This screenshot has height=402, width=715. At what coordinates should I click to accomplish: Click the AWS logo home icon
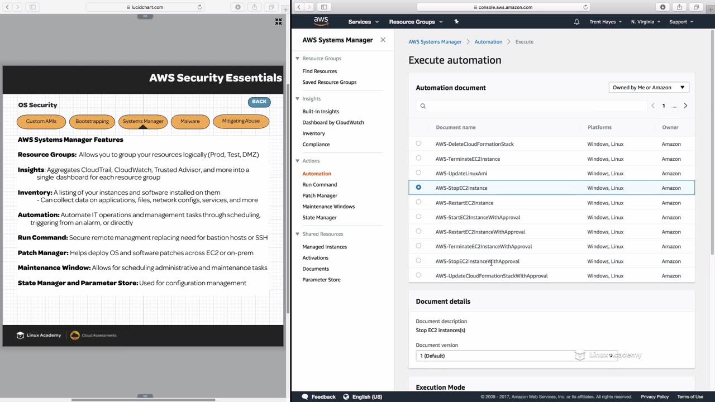(x=321, y=21)
